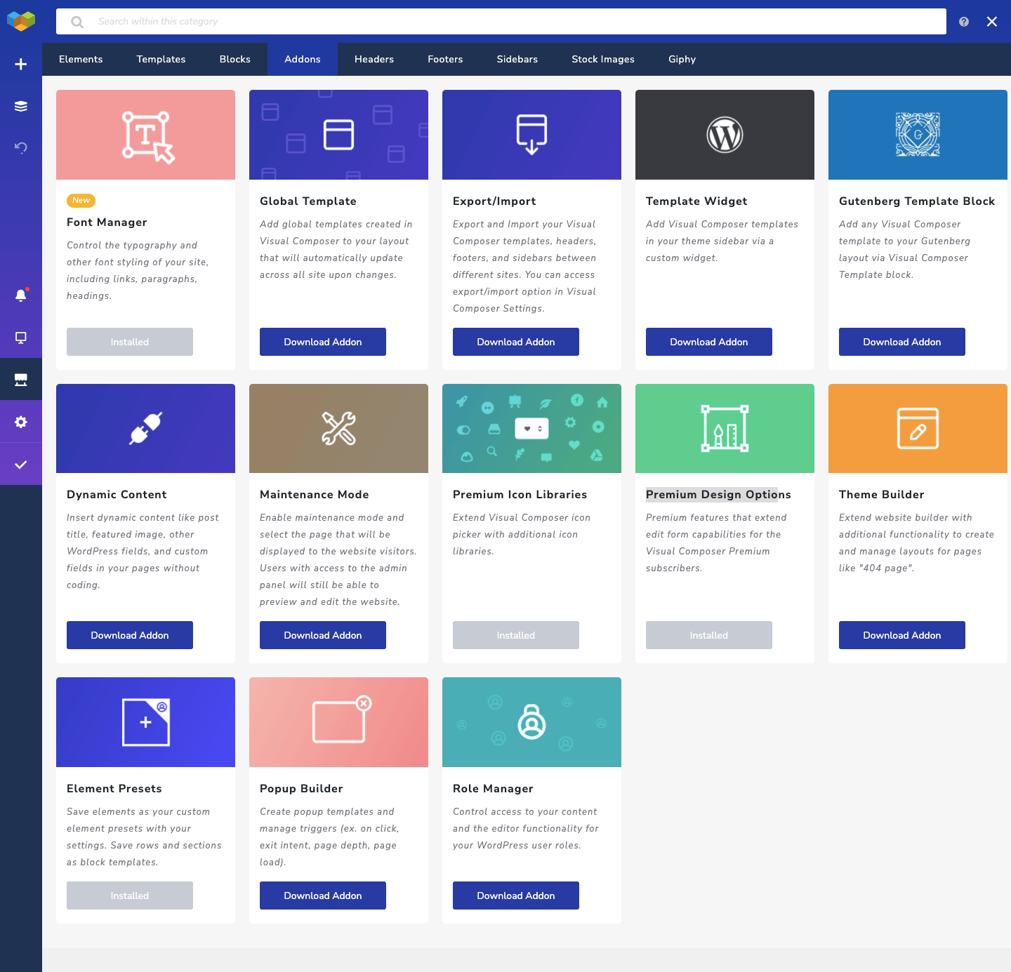Viewport: 1011px width, 972px height.
Task: Switch to the Sidebars tab
Action: click(517, 60)
